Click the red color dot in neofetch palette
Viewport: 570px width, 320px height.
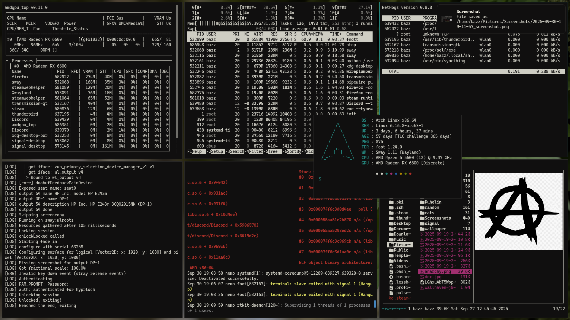[410, 174]
